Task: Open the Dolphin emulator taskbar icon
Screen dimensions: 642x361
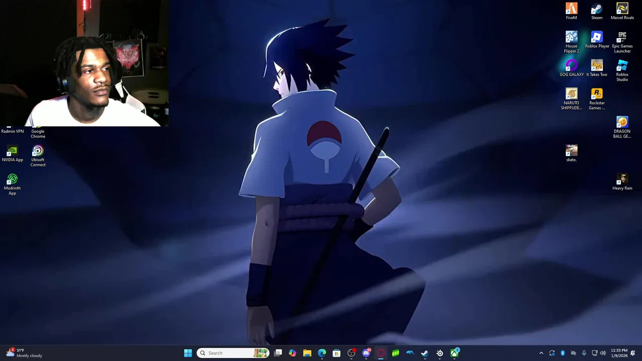Action: 410,353
